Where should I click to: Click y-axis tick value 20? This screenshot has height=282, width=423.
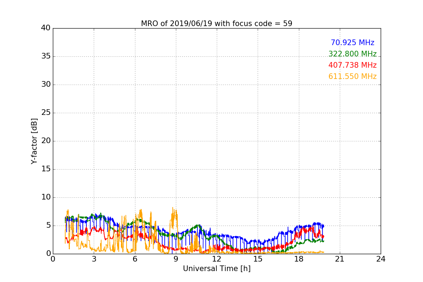coord(46,141)
